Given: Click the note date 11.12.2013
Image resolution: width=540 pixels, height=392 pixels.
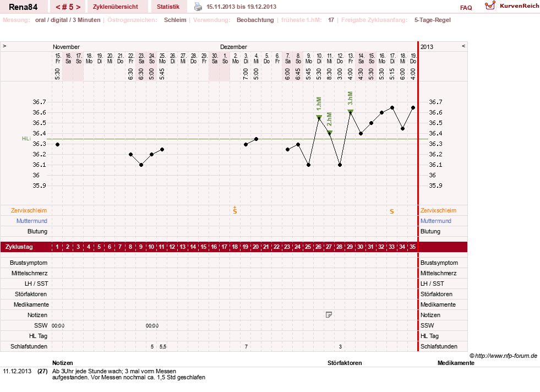Looking at the screenshot, I should click(17, 371).
